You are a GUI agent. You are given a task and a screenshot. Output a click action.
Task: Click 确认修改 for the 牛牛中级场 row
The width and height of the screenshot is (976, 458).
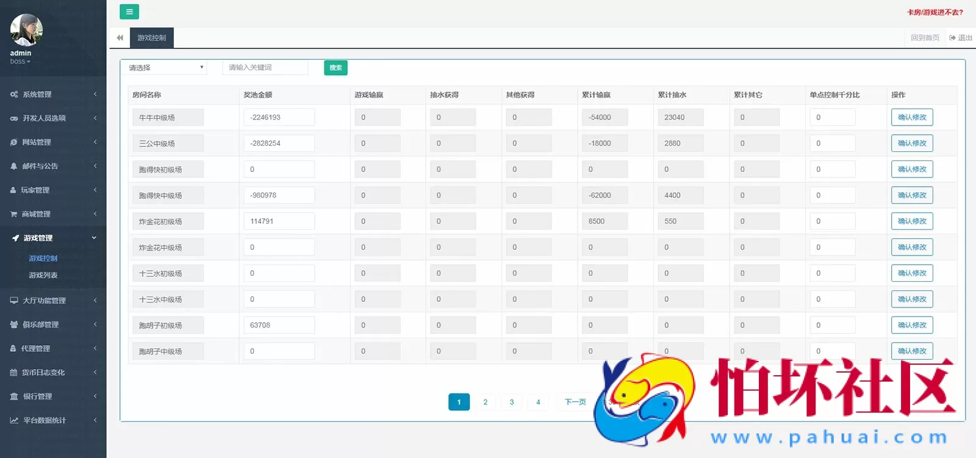[x=911, y=117]
